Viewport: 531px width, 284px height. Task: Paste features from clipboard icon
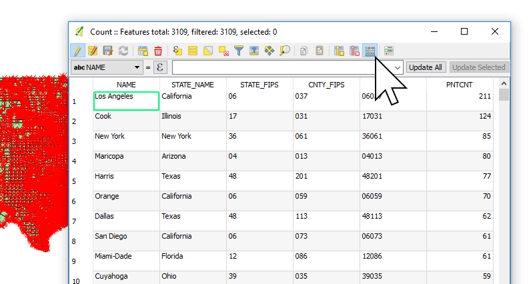[320, 51]
